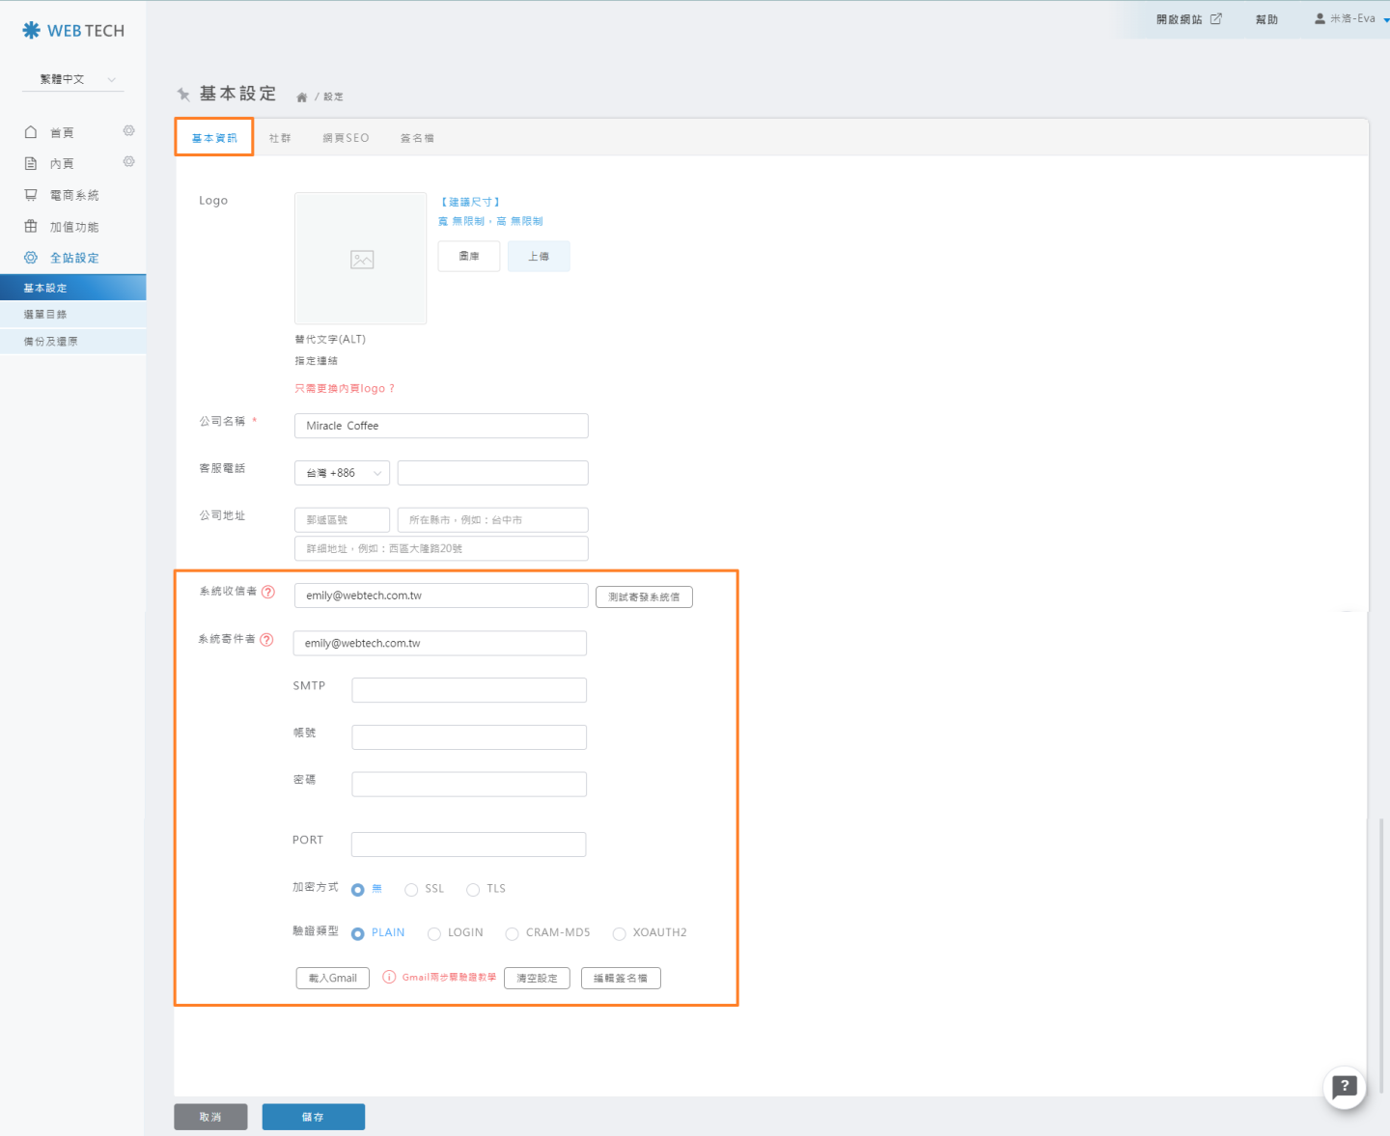Screen dimensions: 1390x1136
Task: Switch to the 社群 tab
Action: 280,138
